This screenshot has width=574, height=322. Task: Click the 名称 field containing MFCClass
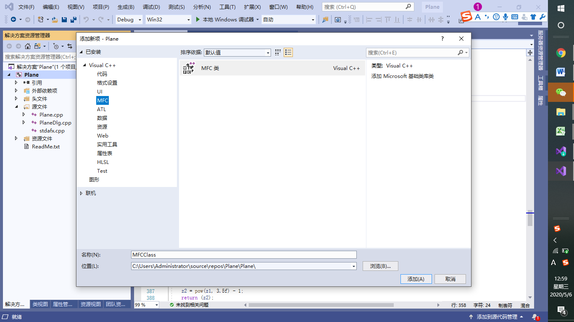point(244,254)
